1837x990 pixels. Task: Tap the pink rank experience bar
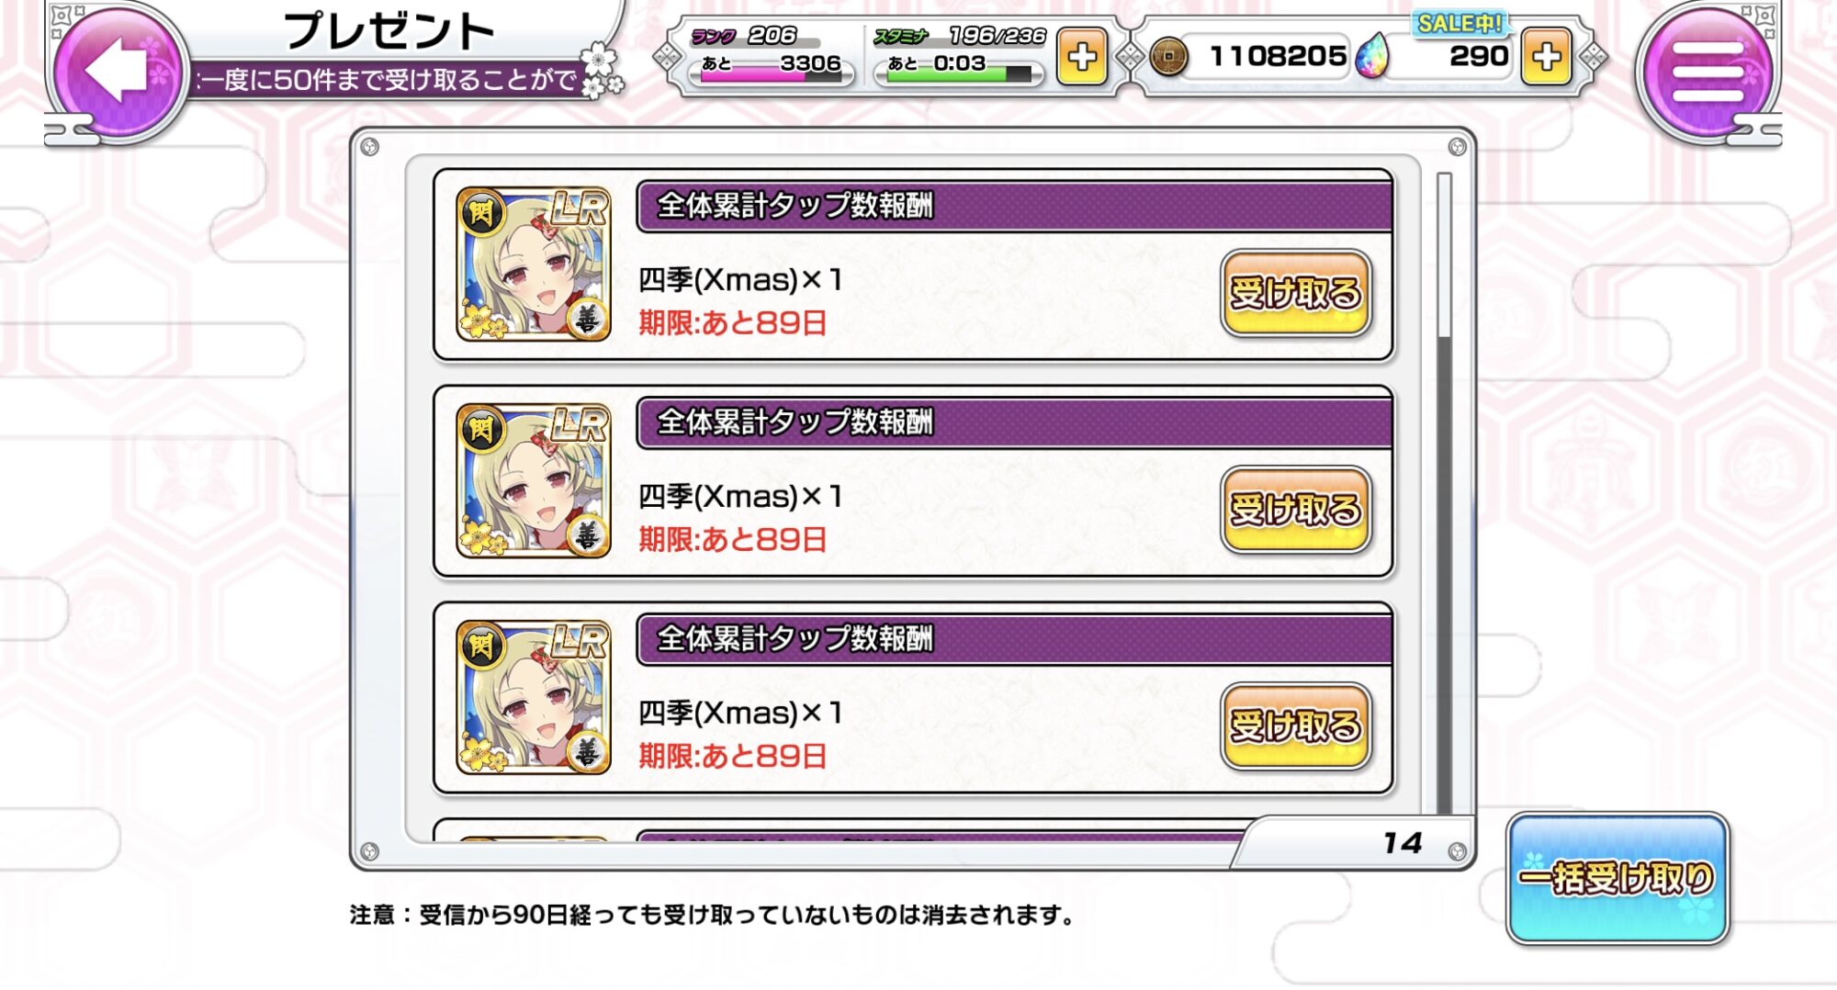click(770, 77)
